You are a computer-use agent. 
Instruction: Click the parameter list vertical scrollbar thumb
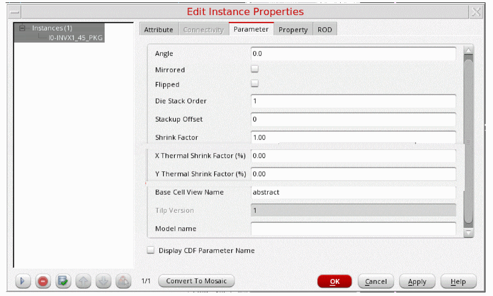[468, 141]
